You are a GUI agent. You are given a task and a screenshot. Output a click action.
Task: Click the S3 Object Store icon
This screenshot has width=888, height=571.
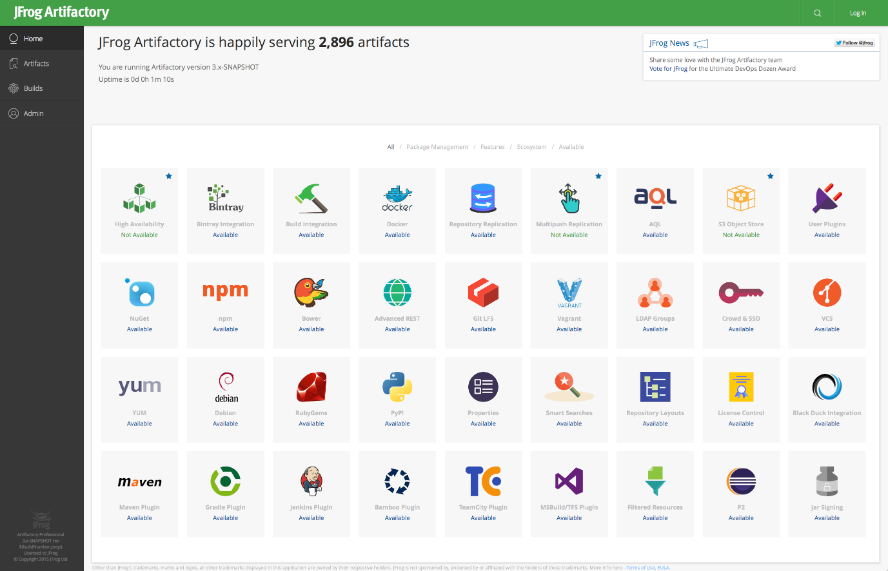coord(741,198)
